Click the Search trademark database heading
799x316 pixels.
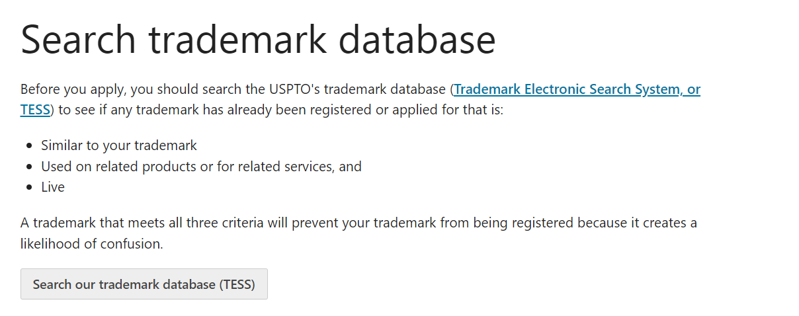click(258, 38)
